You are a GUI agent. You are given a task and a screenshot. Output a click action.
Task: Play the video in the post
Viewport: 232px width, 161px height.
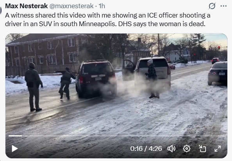tap(15, 149)
